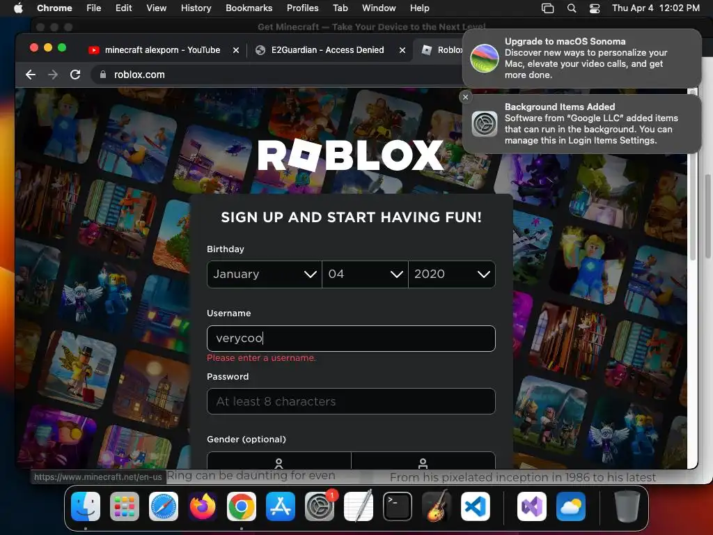Screen dimensions: 713x535
Task: Open Visual Studio purple dock icon
Action: 532,506
